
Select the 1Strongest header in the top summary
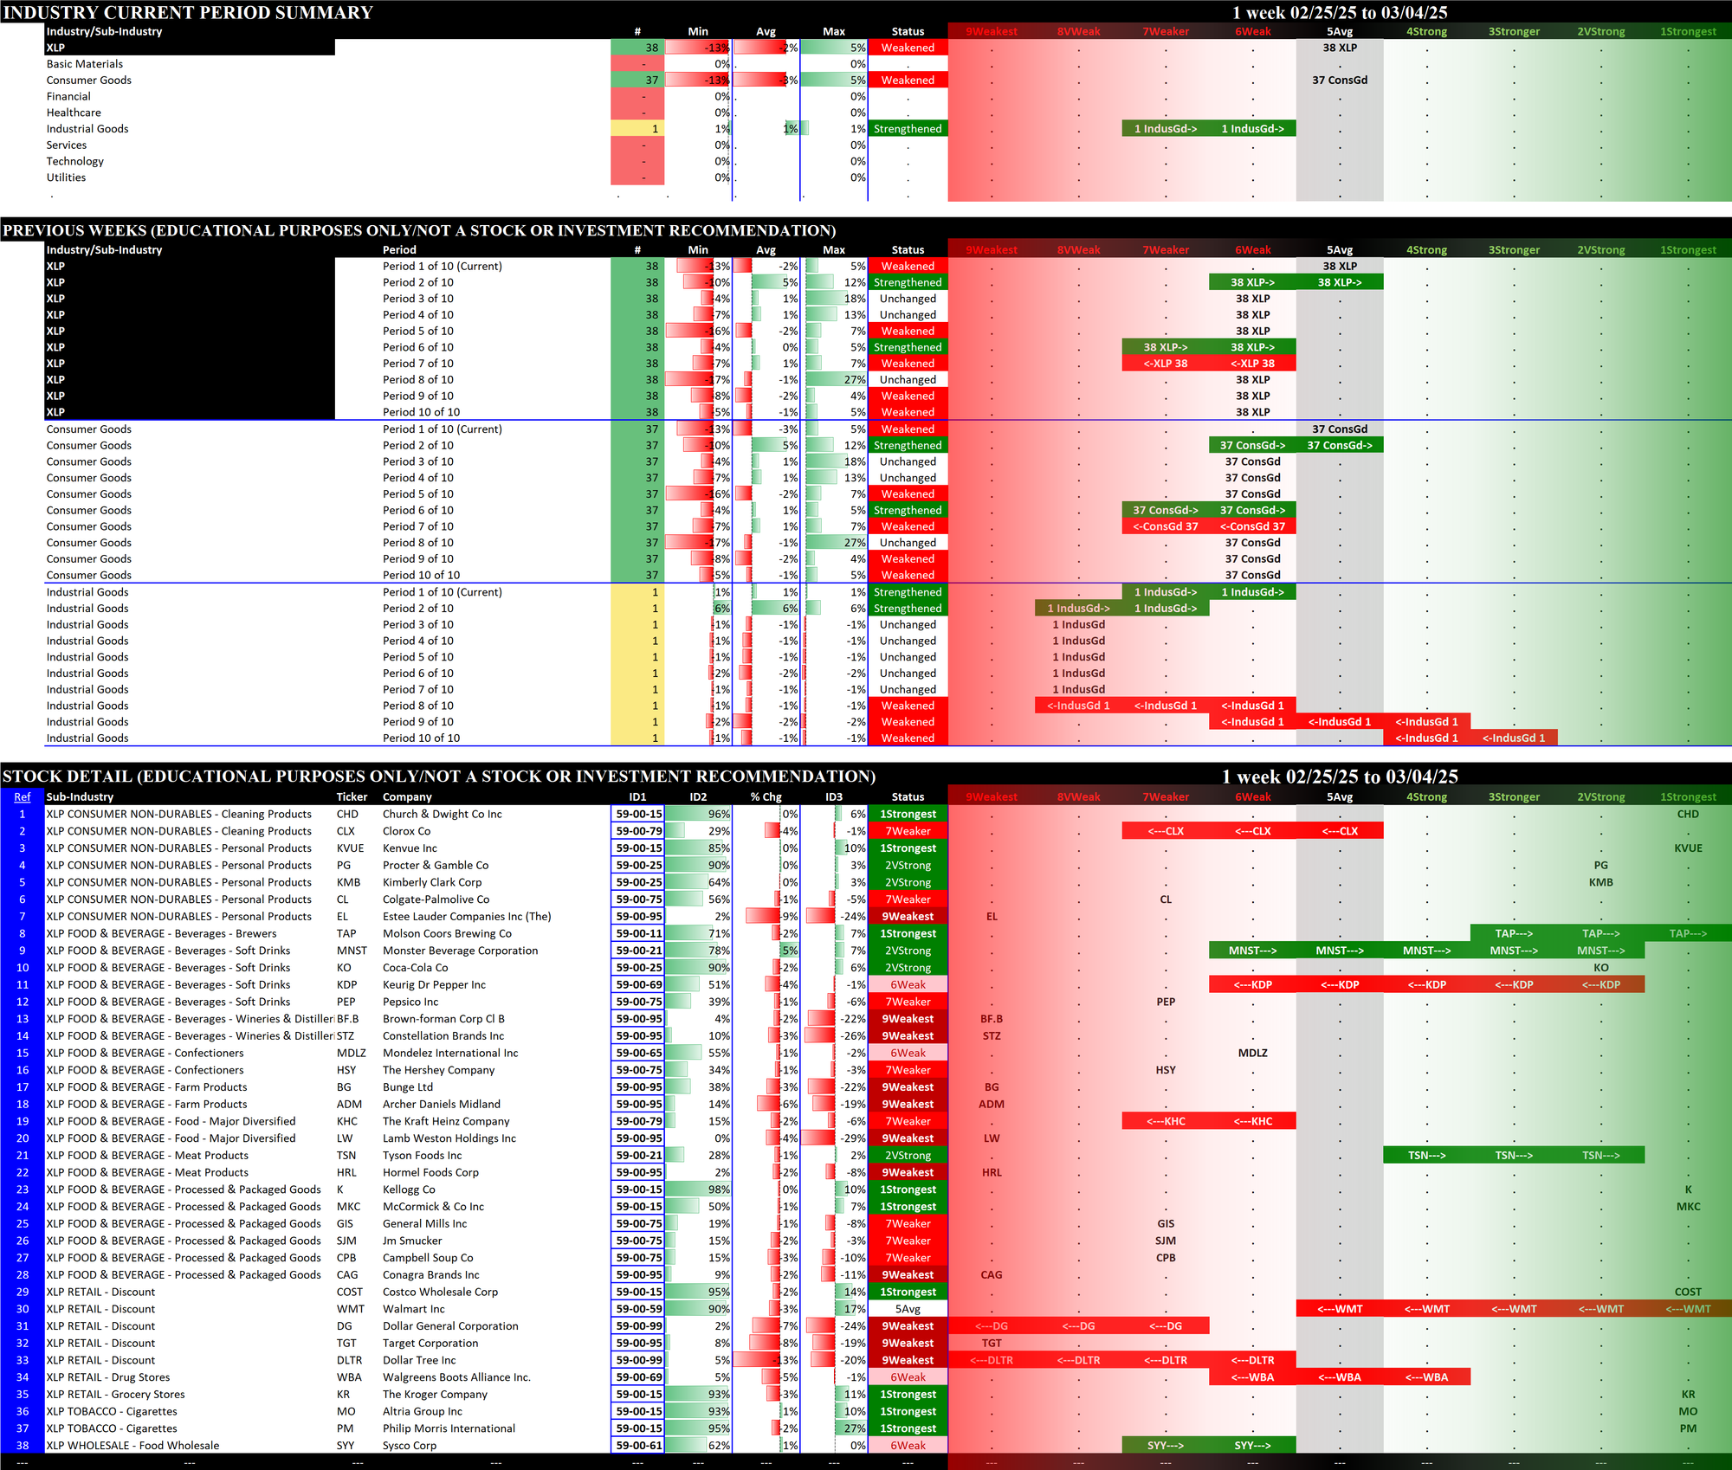coord(1687,32)
